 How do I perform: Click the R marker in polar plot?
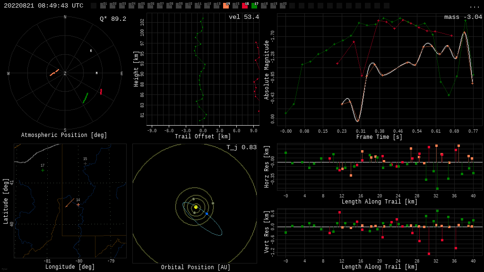91,51
